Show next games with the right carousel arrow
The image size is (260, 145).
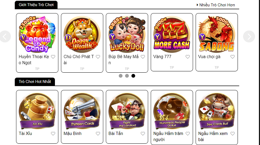249,36
